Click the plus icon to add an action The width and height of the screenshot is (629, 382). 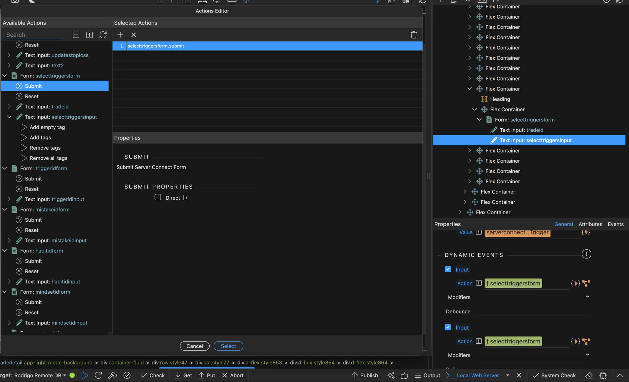click(120, 35)
